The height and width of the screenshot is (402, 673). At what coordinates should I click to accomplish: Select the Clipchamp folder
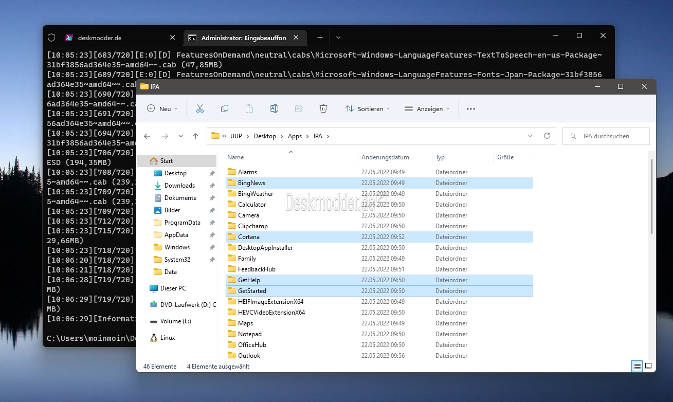[252, 226]
